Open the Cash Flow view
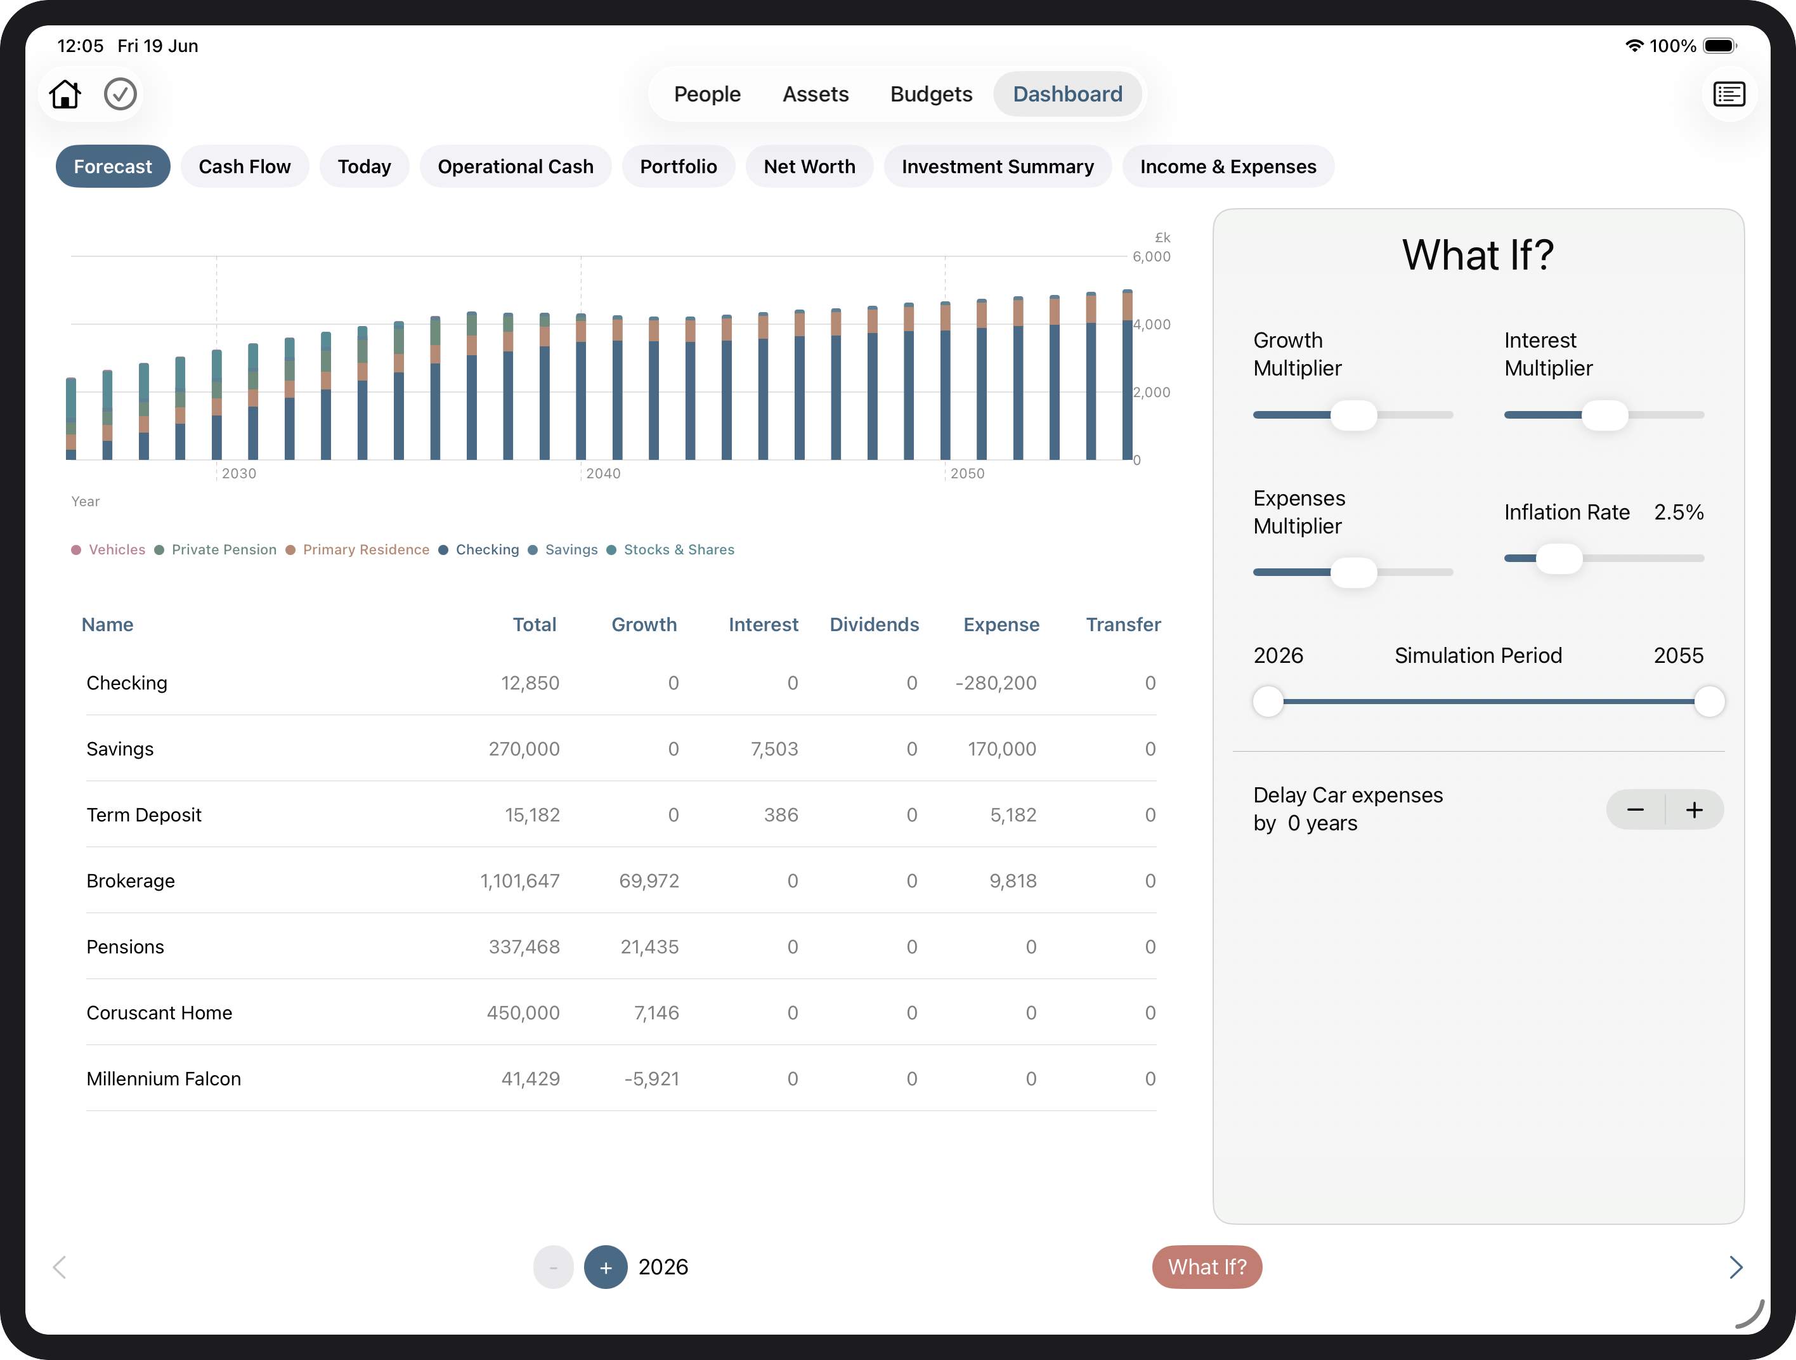 point(244,166)
